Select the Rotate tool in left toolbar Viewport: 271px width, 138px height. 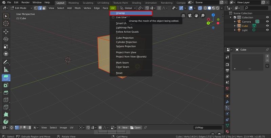click(x=6, y=39)
